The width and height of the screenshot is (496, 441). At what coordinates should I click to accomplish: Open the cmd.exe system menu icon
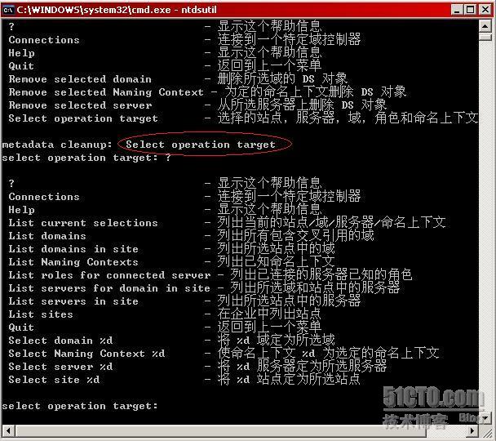[x=9, y=10]
